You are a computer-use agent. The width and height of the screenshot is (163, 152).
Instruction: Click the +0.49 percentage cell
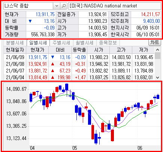80,71
